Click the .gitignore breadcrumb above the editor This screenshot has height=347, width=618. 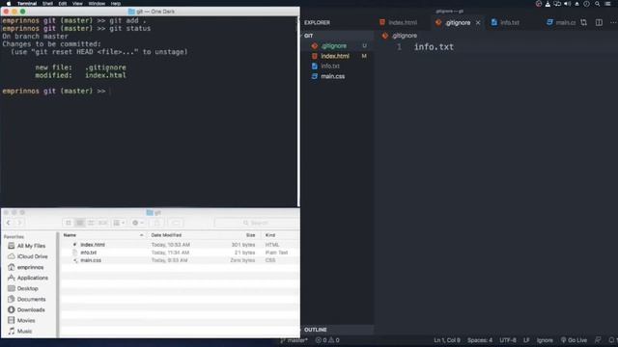(400, 36)
